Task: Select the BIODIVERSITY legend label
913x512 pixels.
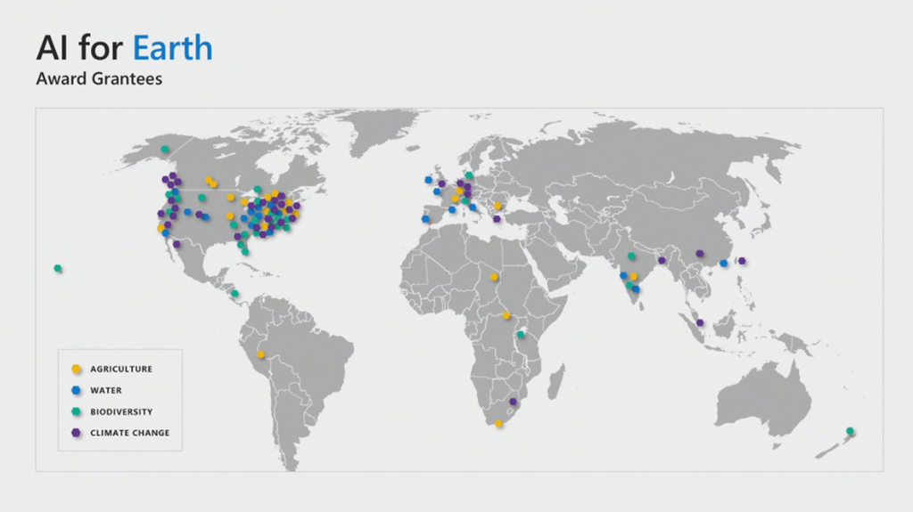Action: (121, 411)
